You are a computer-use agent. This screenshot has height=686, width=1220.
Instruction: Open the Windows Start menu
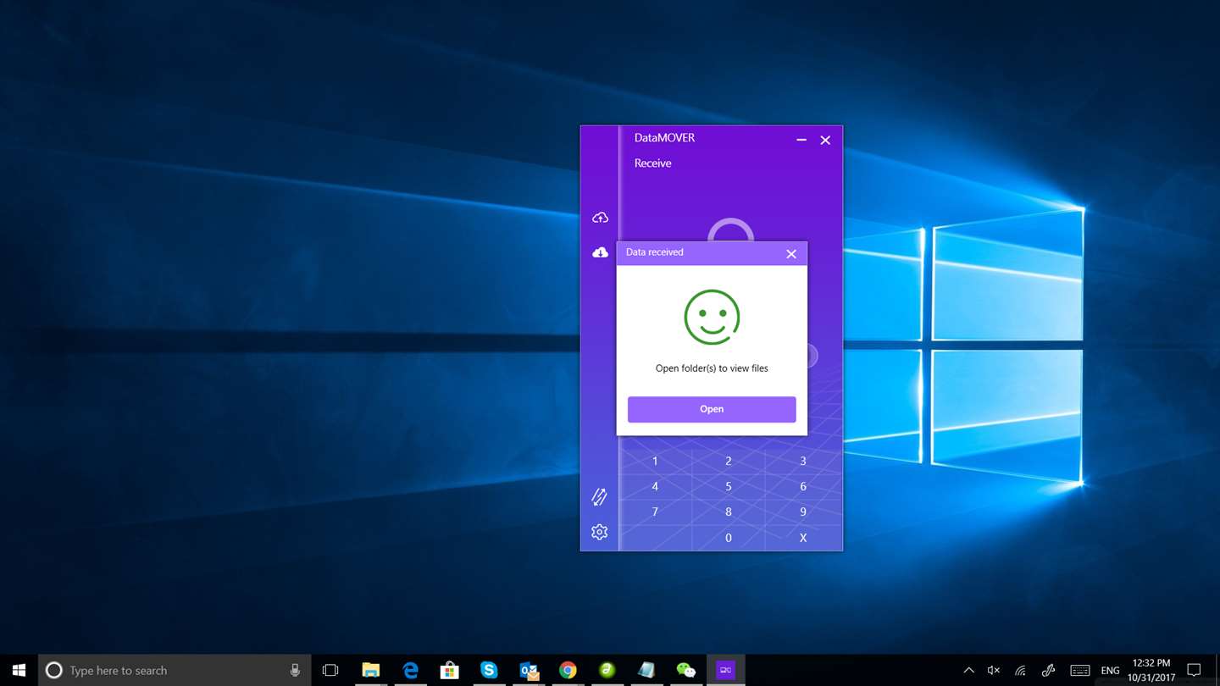pos(19,670)
